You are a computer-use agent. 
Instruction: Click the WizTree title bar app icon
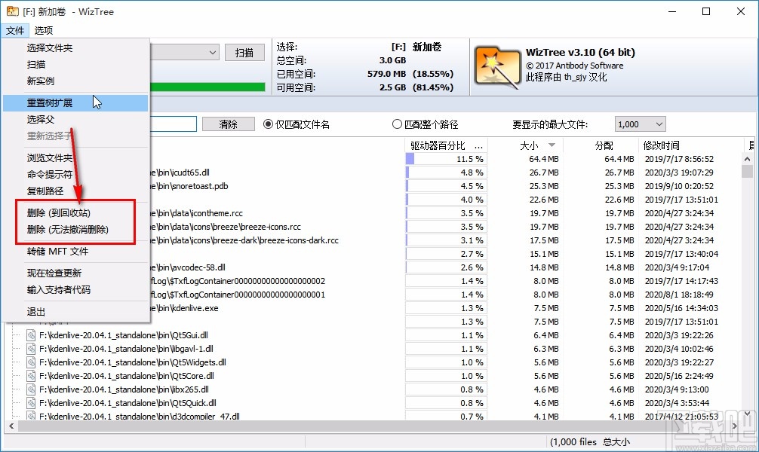pyautogui.click(x=13, y=11)
